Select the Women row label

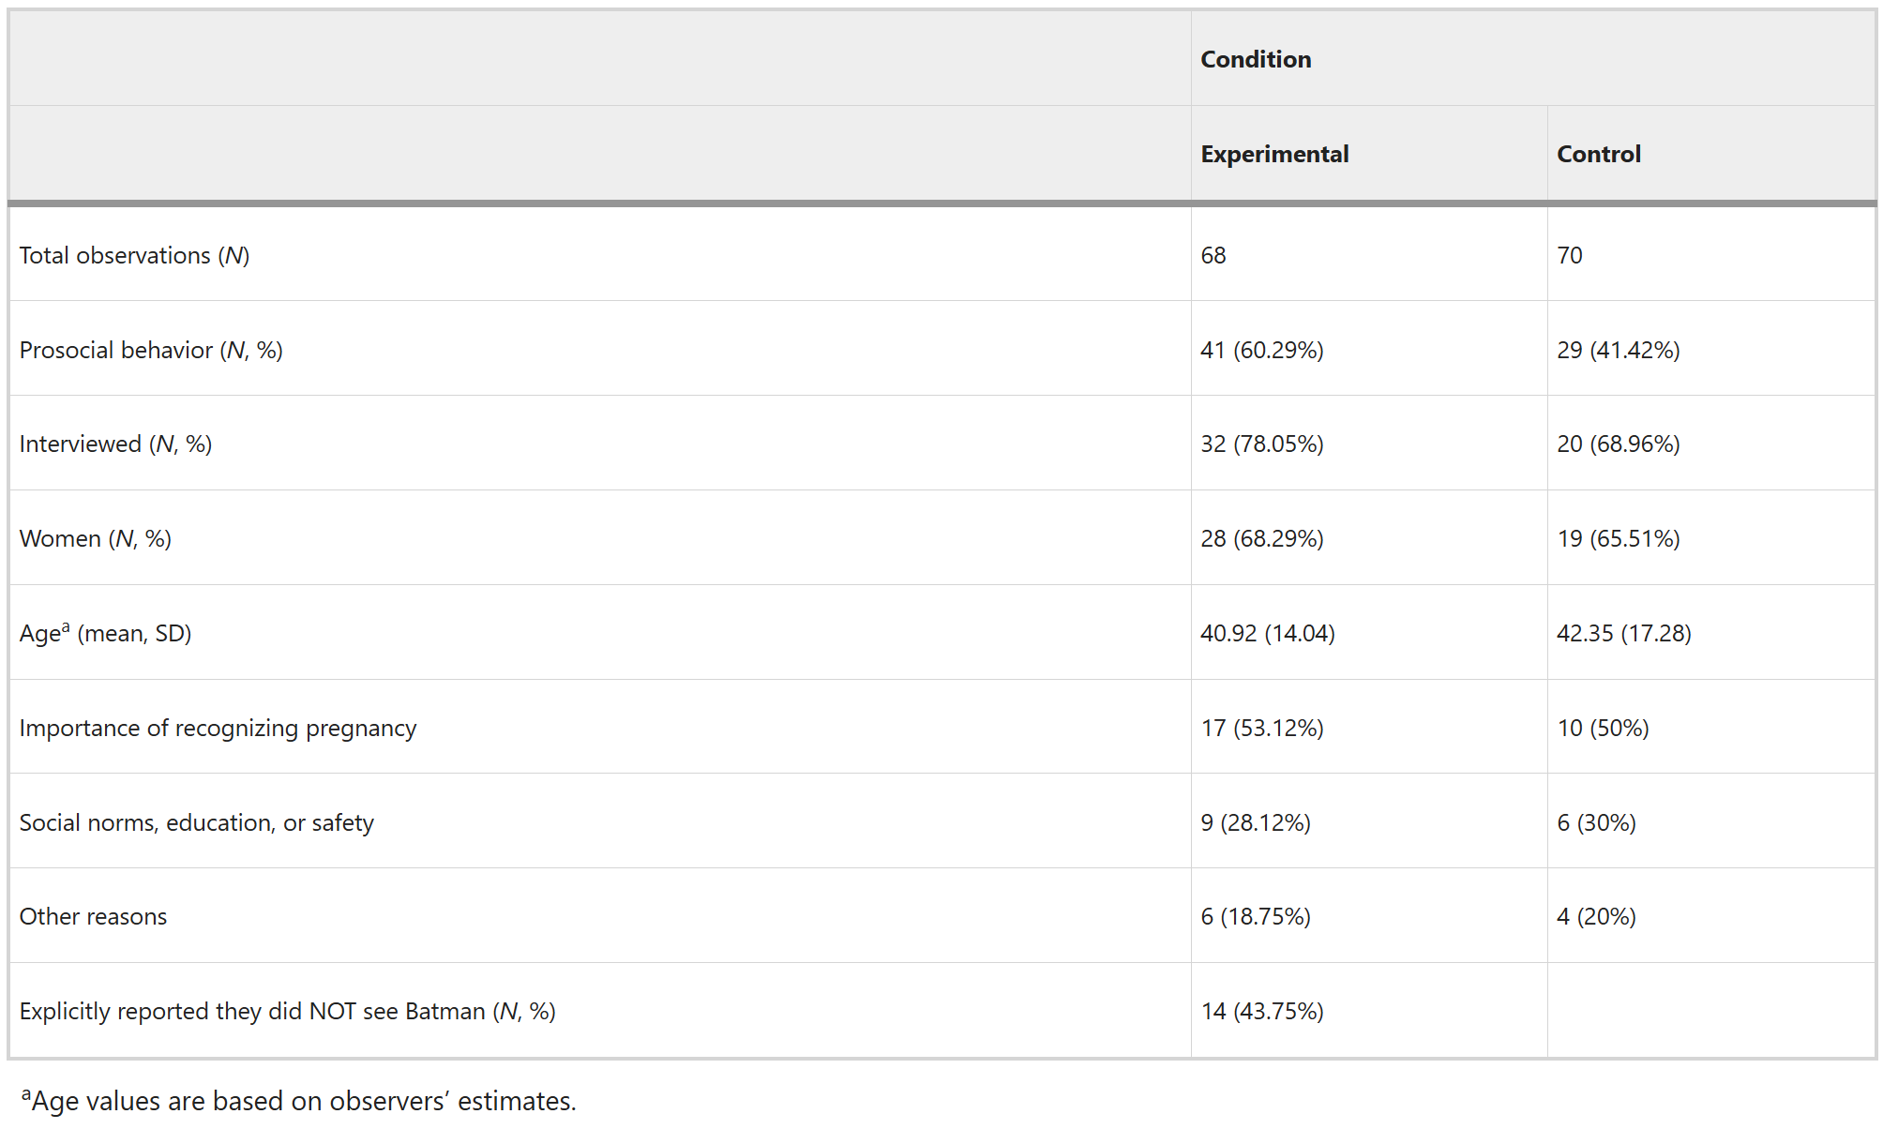pyautogui.click(x=95, y=538)
